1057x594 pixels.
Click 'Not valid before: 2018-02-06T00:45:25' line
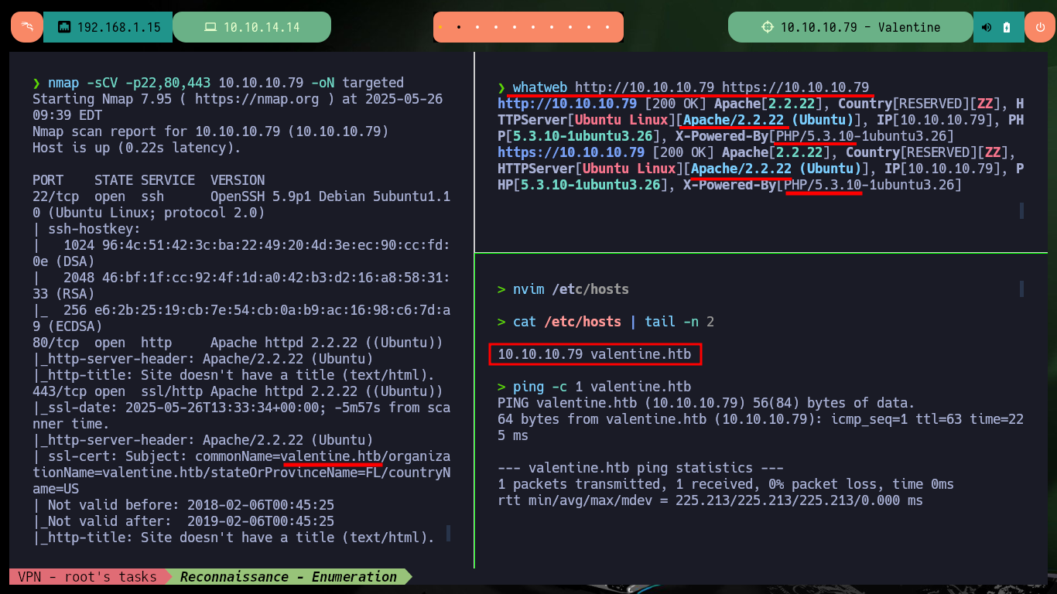pyautogui.click(x=183, y=505)
